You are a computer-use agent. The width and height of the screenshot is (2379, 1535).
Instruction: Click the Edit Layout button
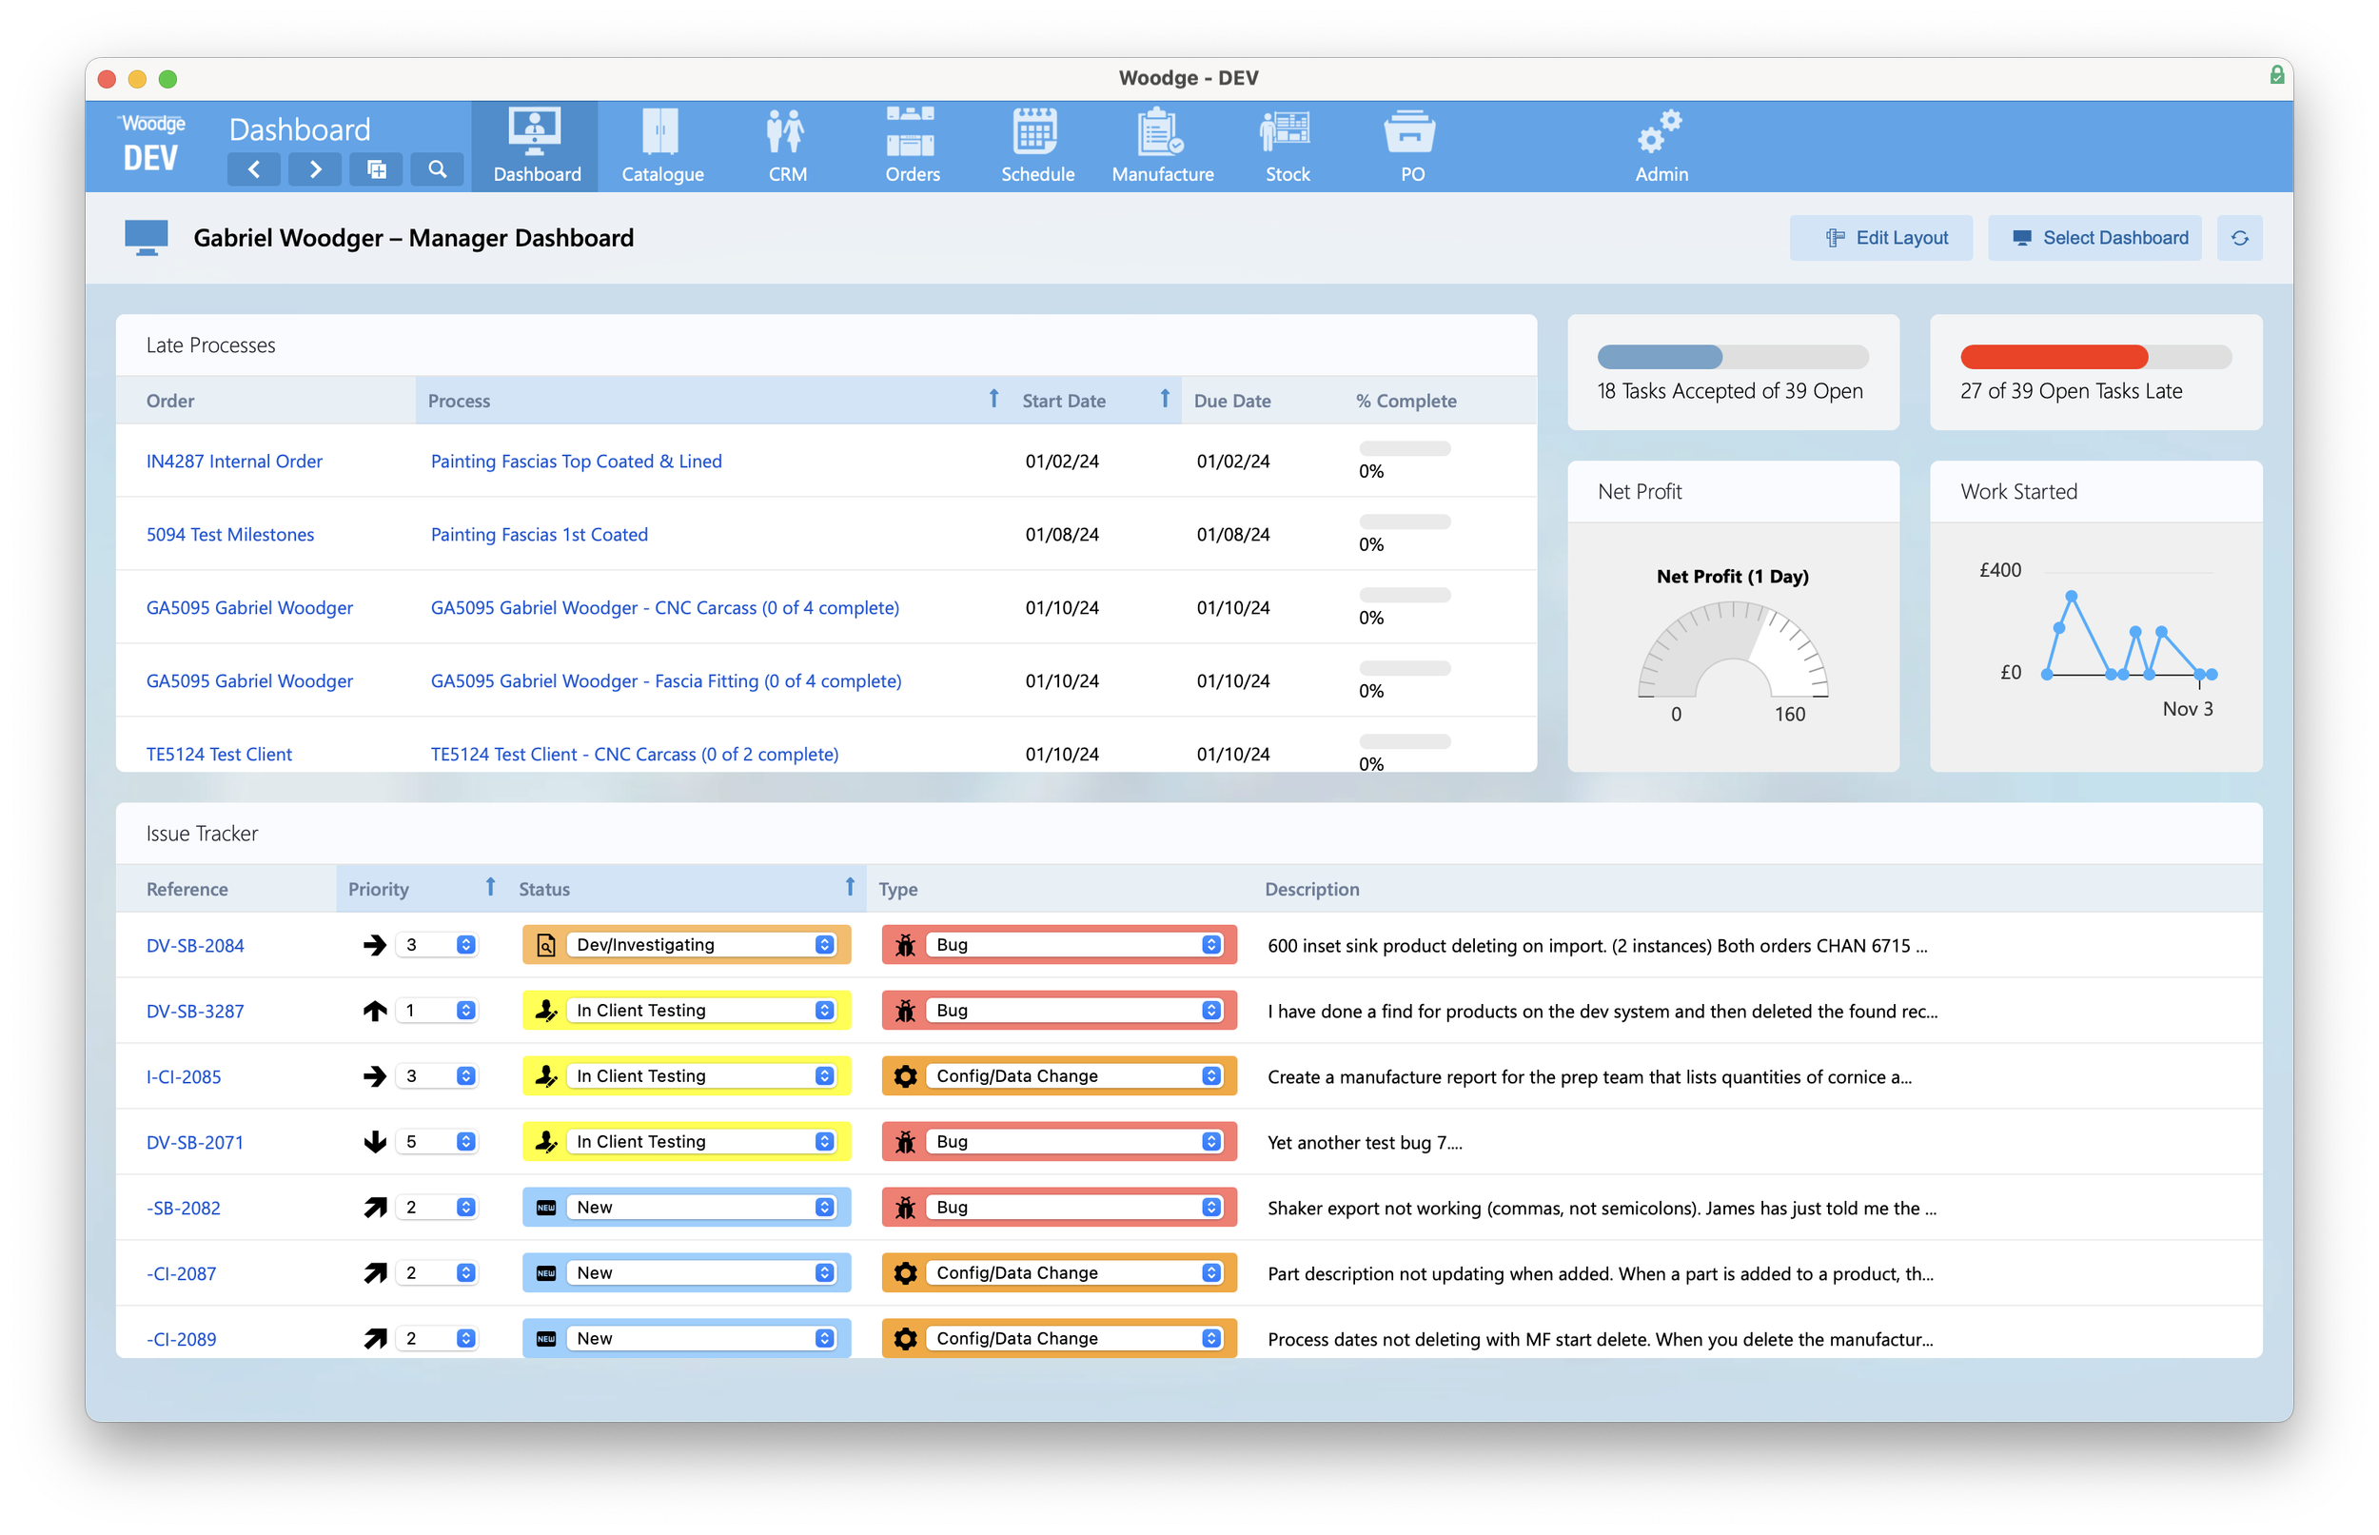1880,238
